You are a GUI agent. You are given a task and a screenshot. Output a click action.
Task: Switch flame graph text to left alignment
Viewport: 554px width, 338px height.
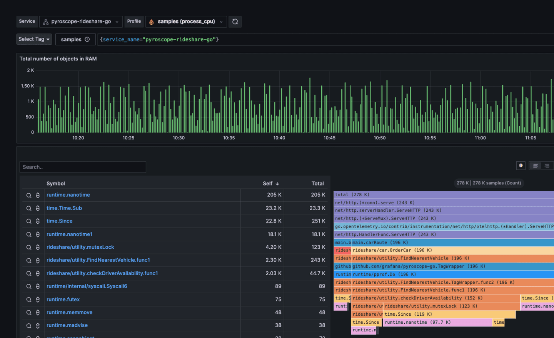tap(535, 166)
